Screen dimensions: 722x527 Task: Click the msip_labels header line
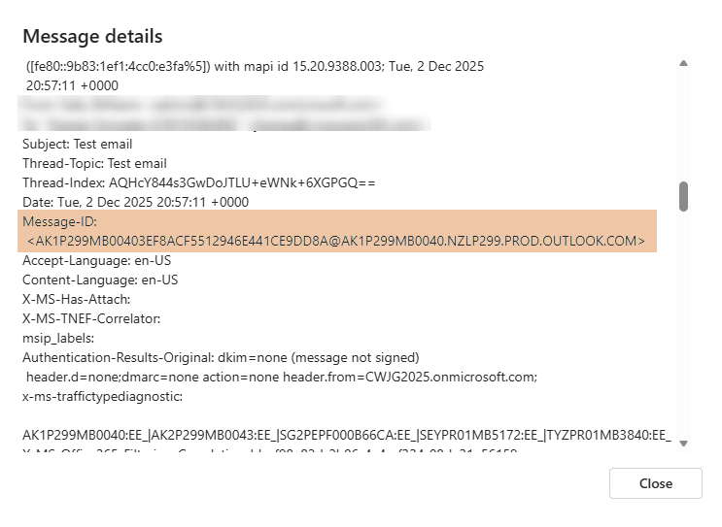click(x=58, y=338)
